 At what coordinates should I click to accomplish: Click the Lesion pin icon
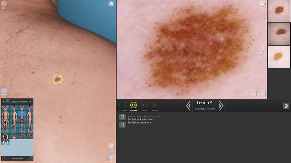pyautogui.click(x=111, y=157)
